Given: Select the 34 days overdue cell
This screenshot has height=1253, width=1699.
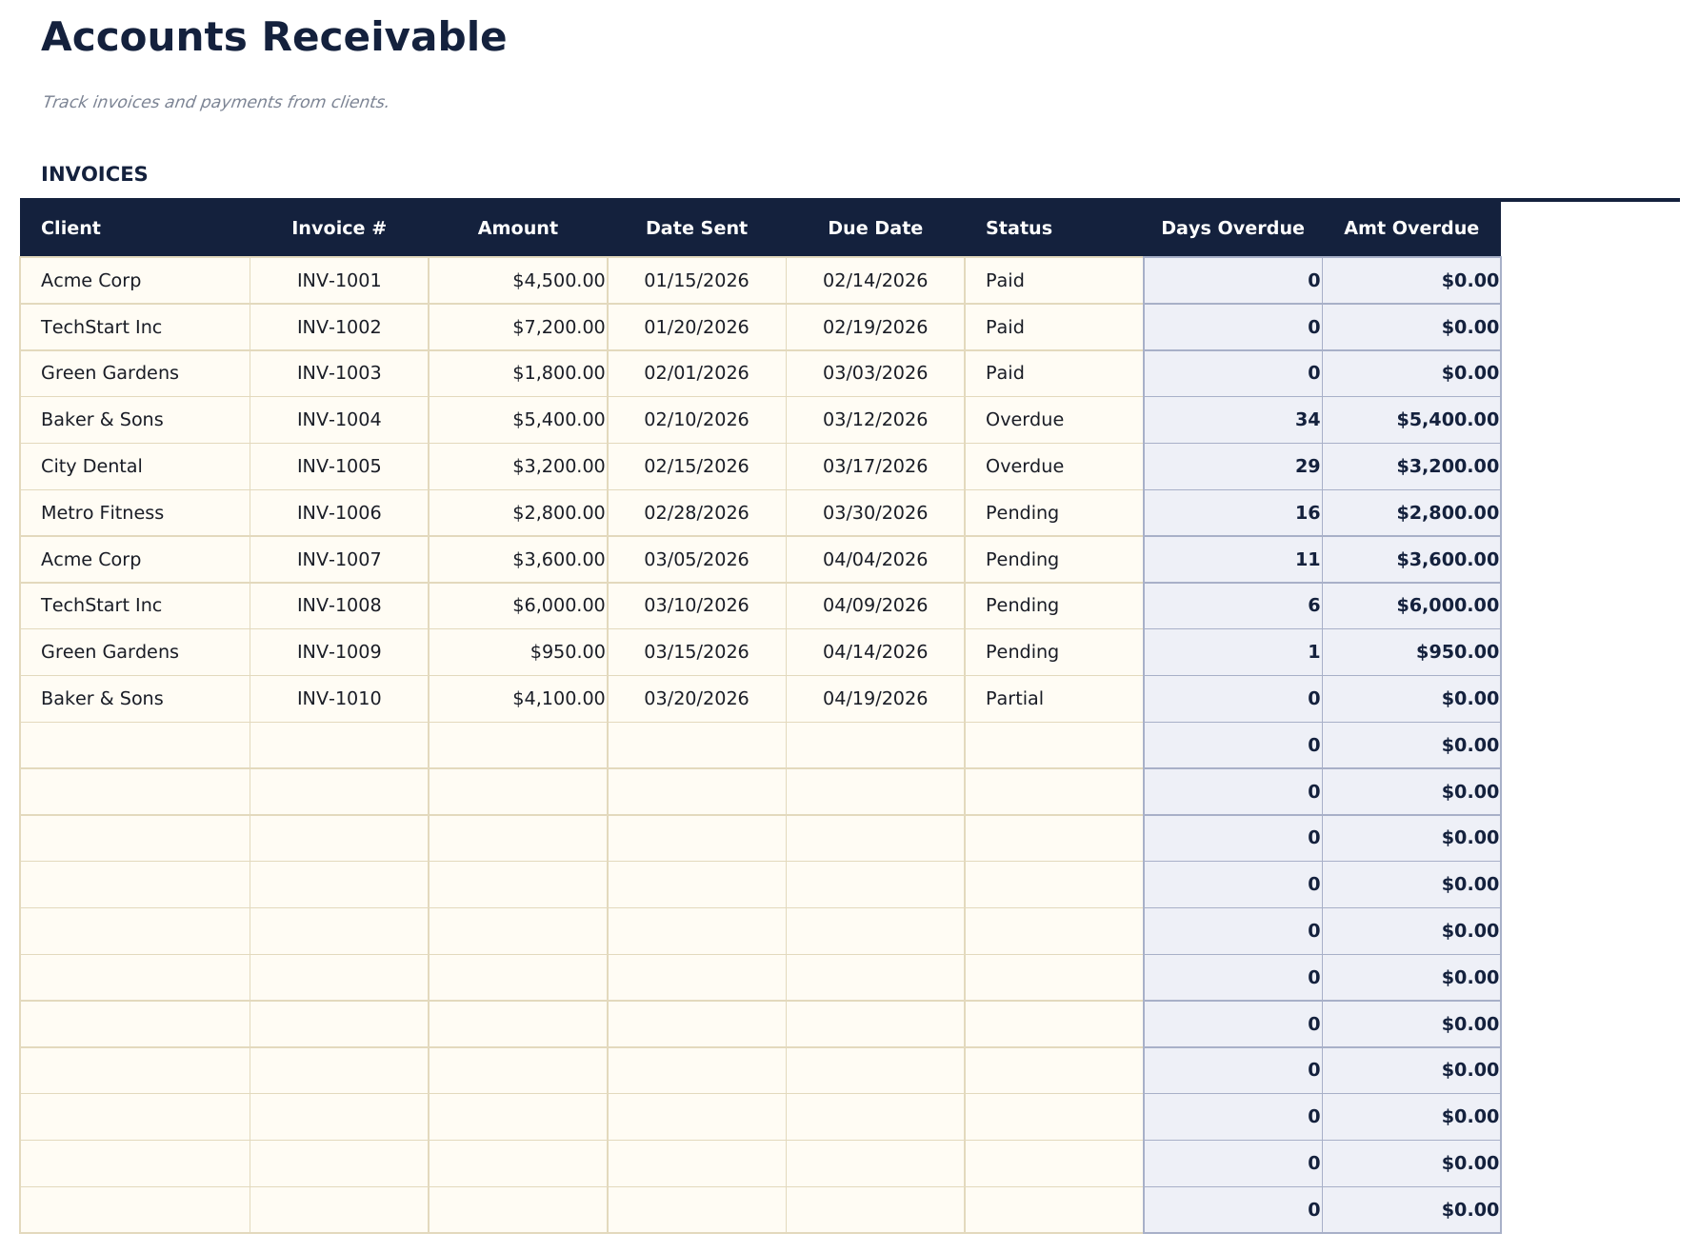Looking at the screenshot, I should click(1309, 419).
